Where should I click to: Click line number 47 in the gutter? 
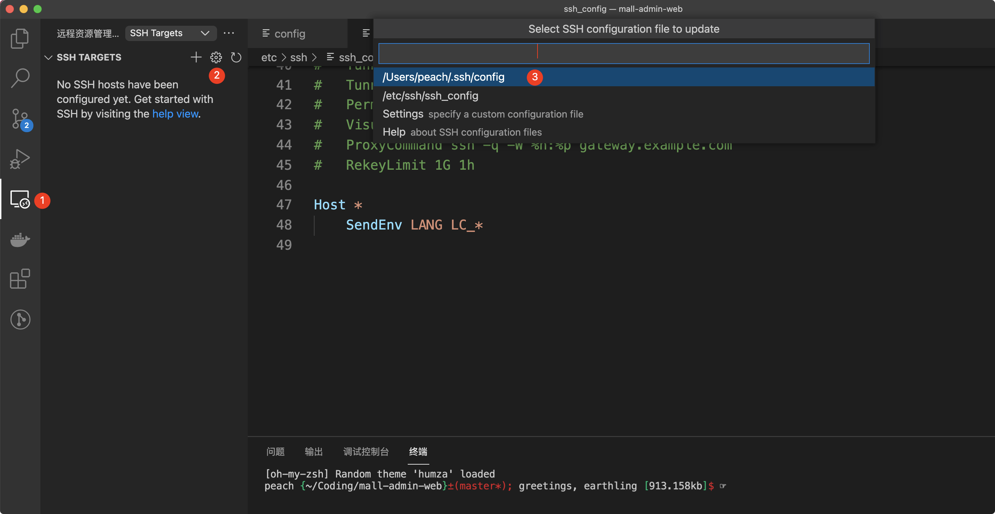[x=284, y=205]
